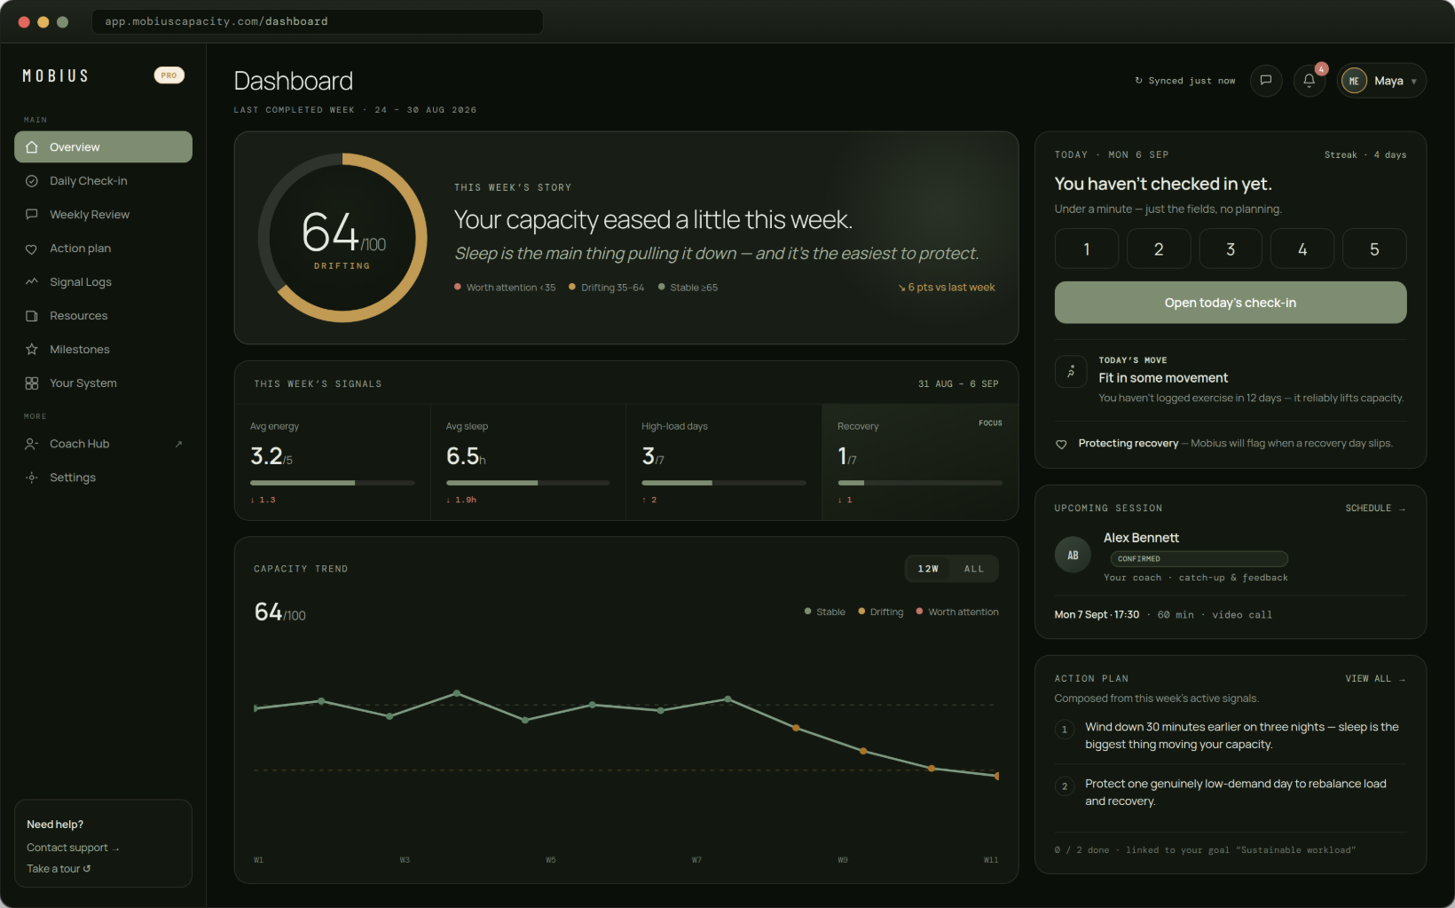Click the Coach Hub person icon

[x=32, y=444]
